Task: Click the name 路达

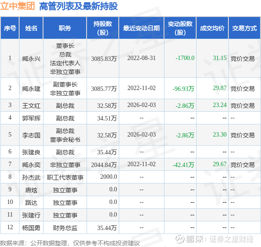Action: pos(31,203)
